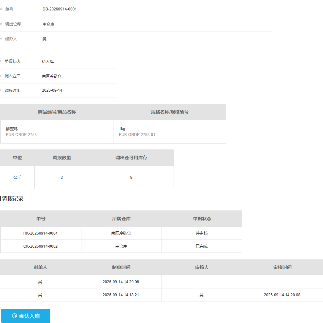The height and width of the screenshot is (323, 323).
Task: Click the 确认入库 confirm button
Action: point(26,315)
